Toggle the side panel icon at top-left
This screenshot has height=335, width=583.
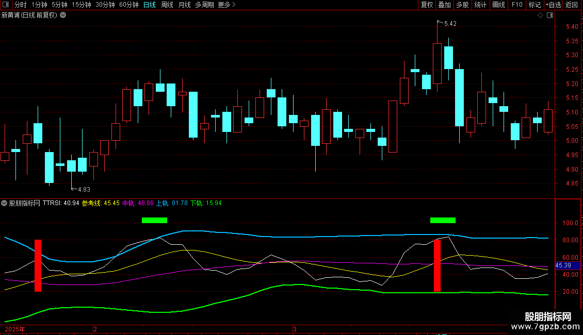pyautogui.click(x=6, y=5)
